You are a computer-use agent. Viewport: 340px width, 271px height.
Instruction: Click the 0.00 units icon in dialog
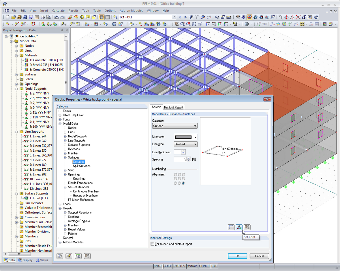[x=78, y=256]
